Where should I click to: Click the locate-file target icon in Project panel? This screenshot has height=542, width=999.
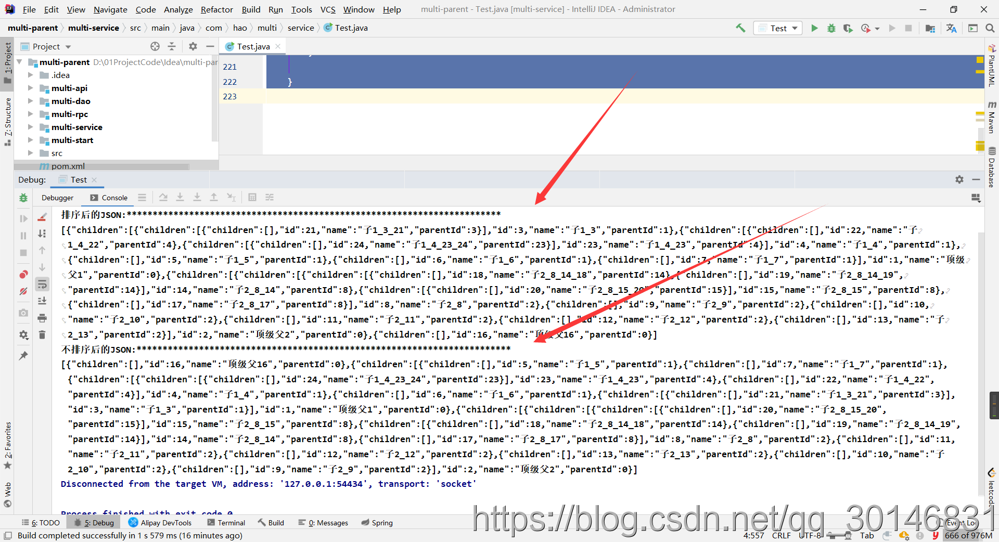click(x=155, y=46)
